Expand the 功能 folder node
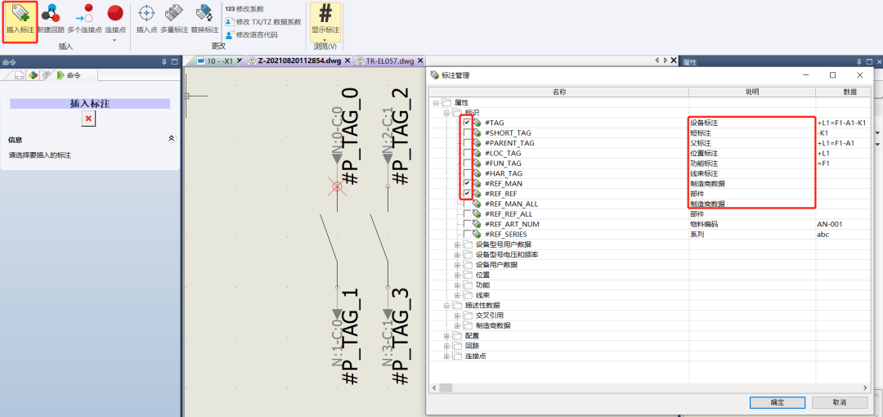The image size is (883, 417). [x=457, y=285]
